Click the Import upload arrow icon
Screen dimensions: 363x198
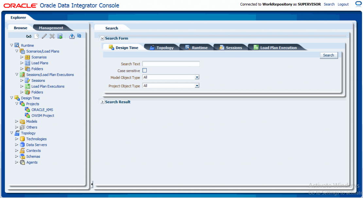[x=72, y=35]
